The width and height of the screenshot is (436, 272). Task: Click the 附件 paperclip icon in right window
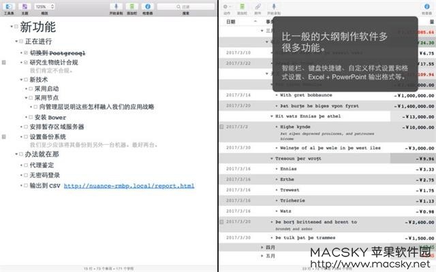coord(258,6)
